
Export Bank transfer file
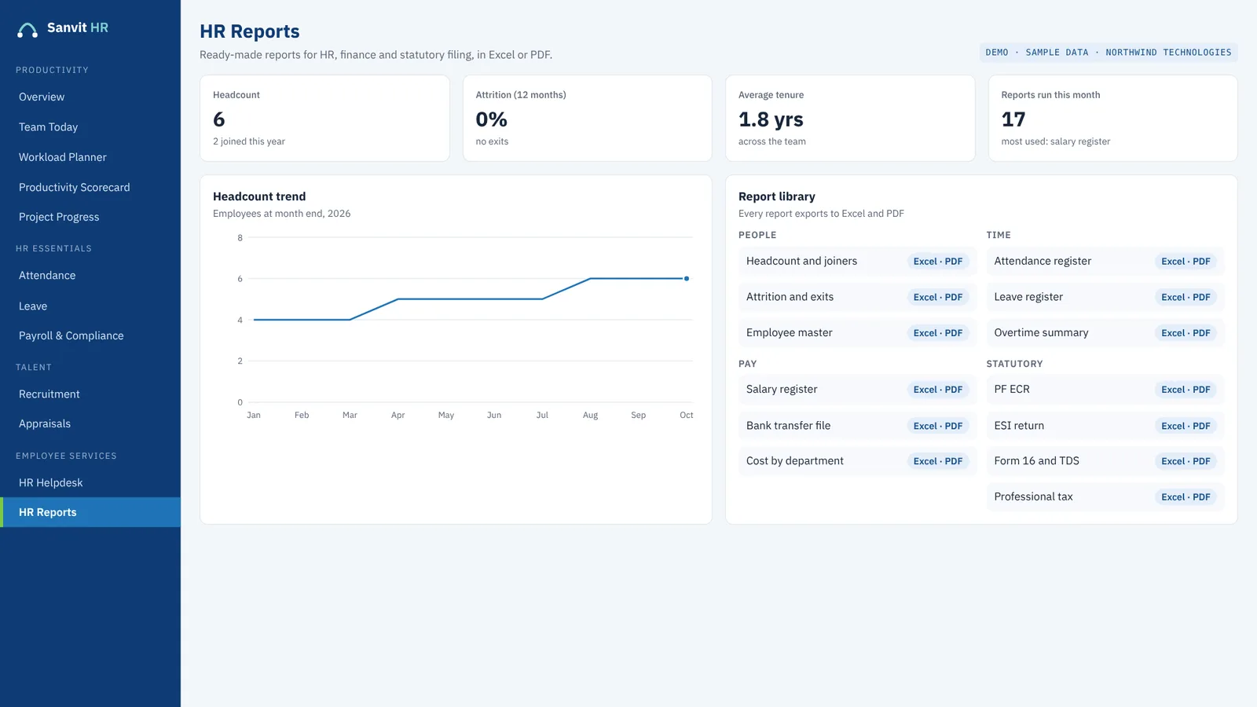[938, 426]
